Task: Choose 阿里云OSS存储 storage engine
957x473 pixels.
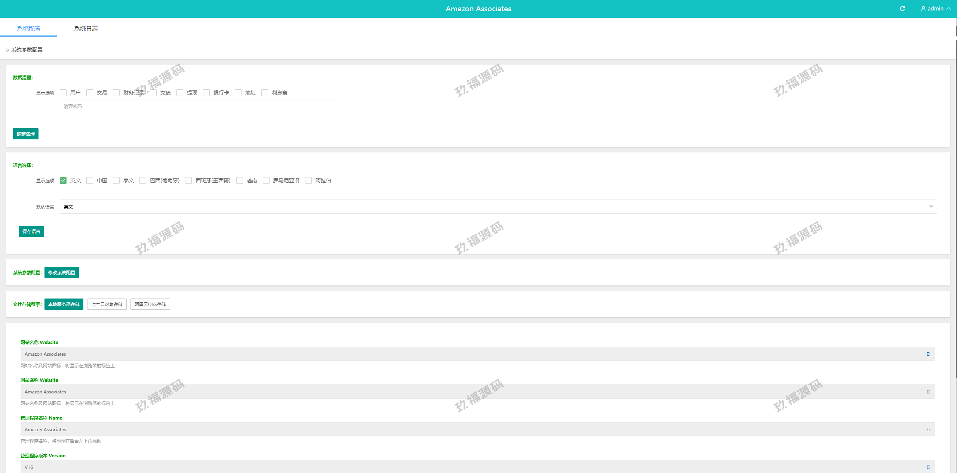Action: (x=150, y=304)
